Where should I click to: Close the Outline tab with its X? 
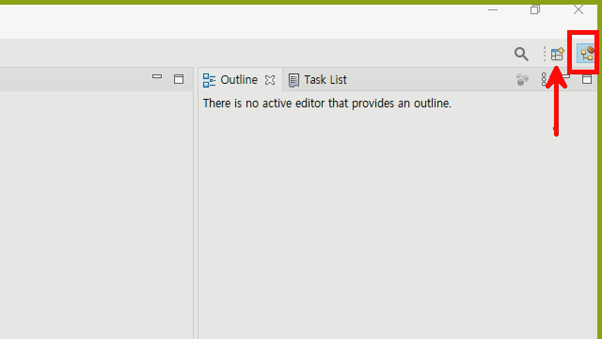[270, 80]
